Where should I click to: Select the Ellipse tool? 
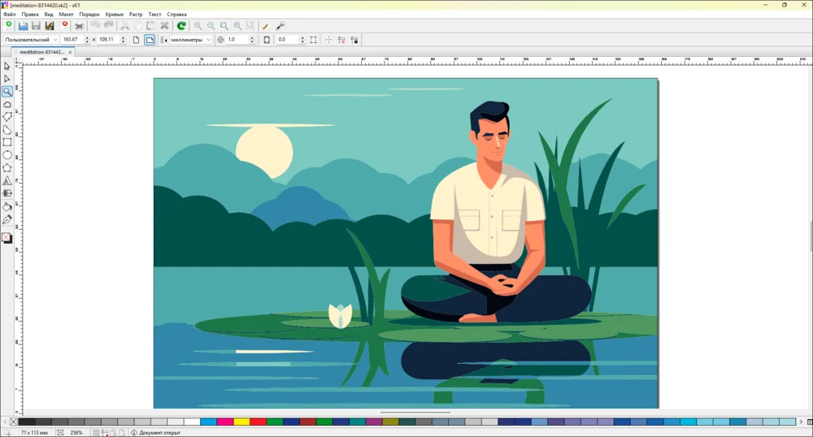(7, 155)
